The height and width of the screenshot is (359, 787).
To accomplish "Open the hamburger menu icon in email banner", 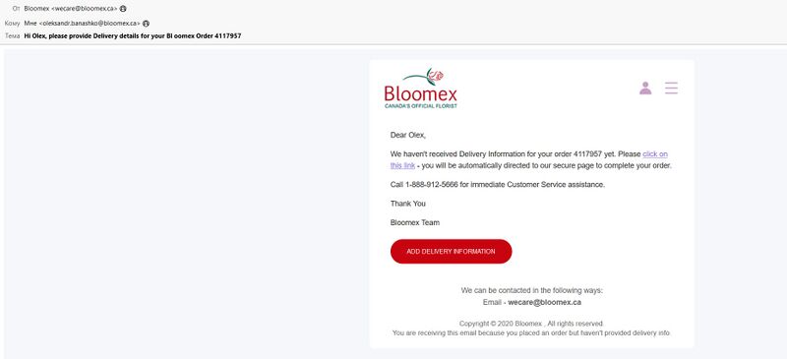I will tap(671, 88).
